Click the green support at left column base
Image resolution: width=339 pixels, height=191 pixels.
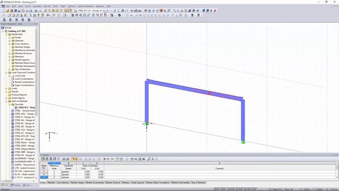point(146,124)
